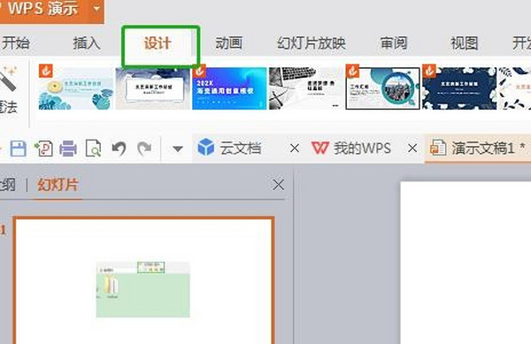Viewport: 531px width, 344px height.
Task: Select slide 1 thumbnail in panel
Action: [x=143, y=280]
